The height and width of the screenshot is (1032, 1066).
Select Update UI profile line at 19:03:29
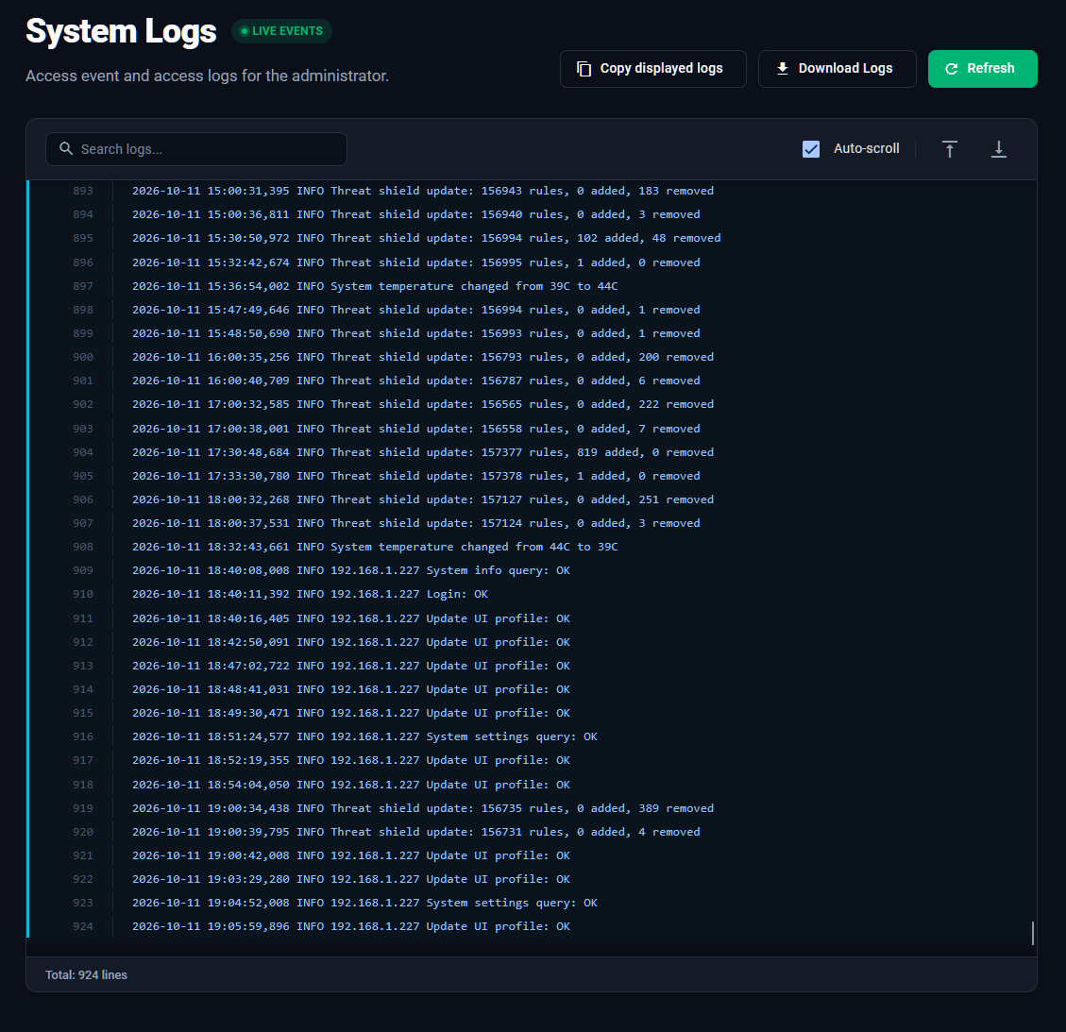pyautogui.click(x=532, y=880)
